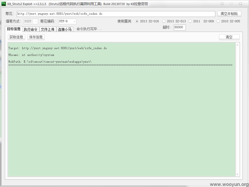
Task: Click the 获取信息 button
Action: (x=16, y=37)
